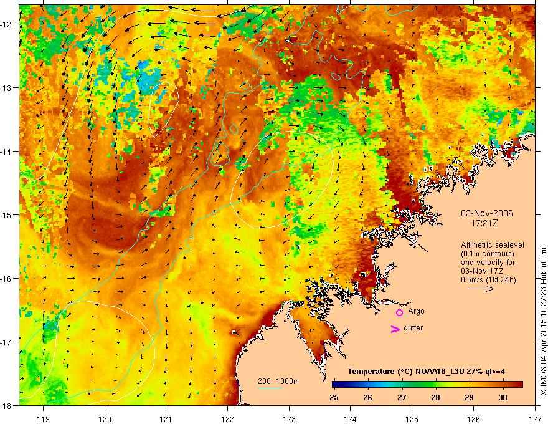Click the 'drifter' legend label
Viewport: 548px width, 424px height.
(413, 328)
